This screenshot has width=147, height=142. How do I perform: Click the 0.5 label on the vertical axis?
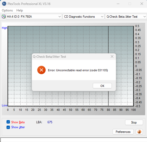(137, 26)
